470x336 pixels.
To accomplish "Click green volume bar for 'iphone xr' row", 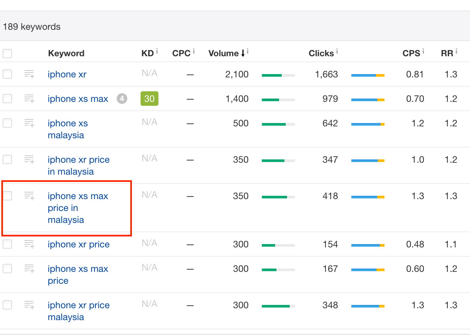I will point(278,75).
